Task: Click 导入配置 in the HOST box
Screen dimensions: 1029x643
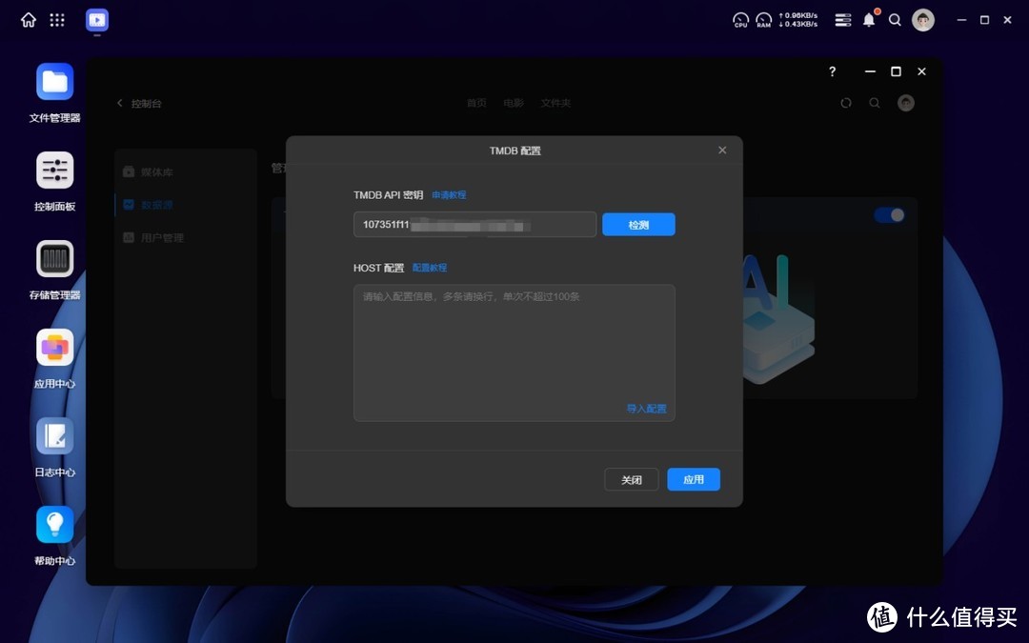Action: [x=646, y=409]
